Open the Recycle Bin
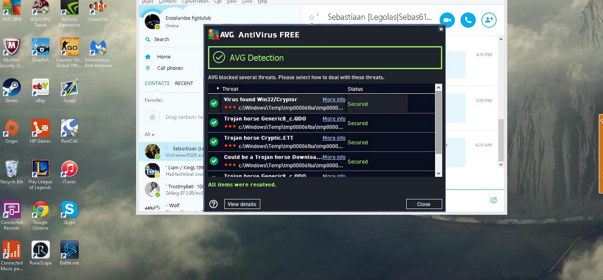 (12, 172)
